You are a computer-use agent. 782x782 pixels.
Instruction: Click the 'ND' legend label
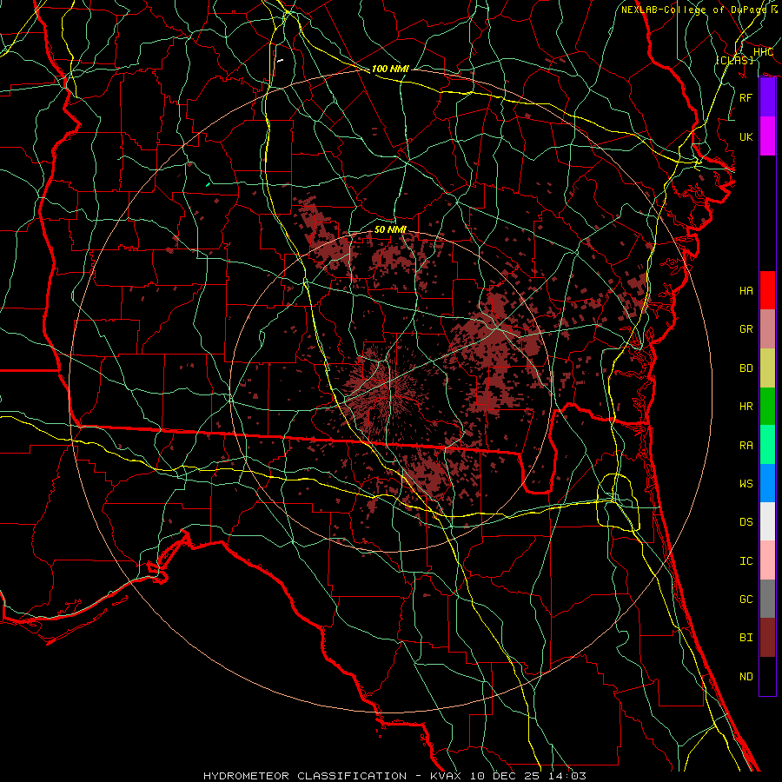pyautogui.click(x=746, y=677)
